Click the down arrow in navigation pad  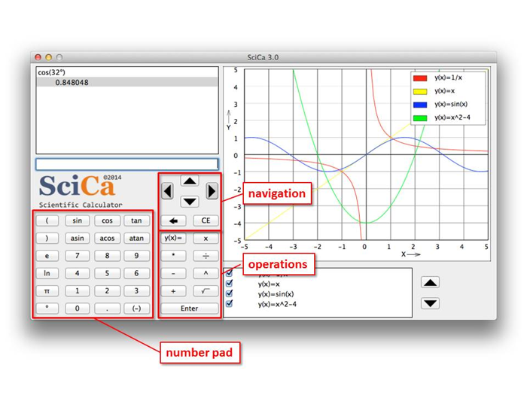[190, 201]
